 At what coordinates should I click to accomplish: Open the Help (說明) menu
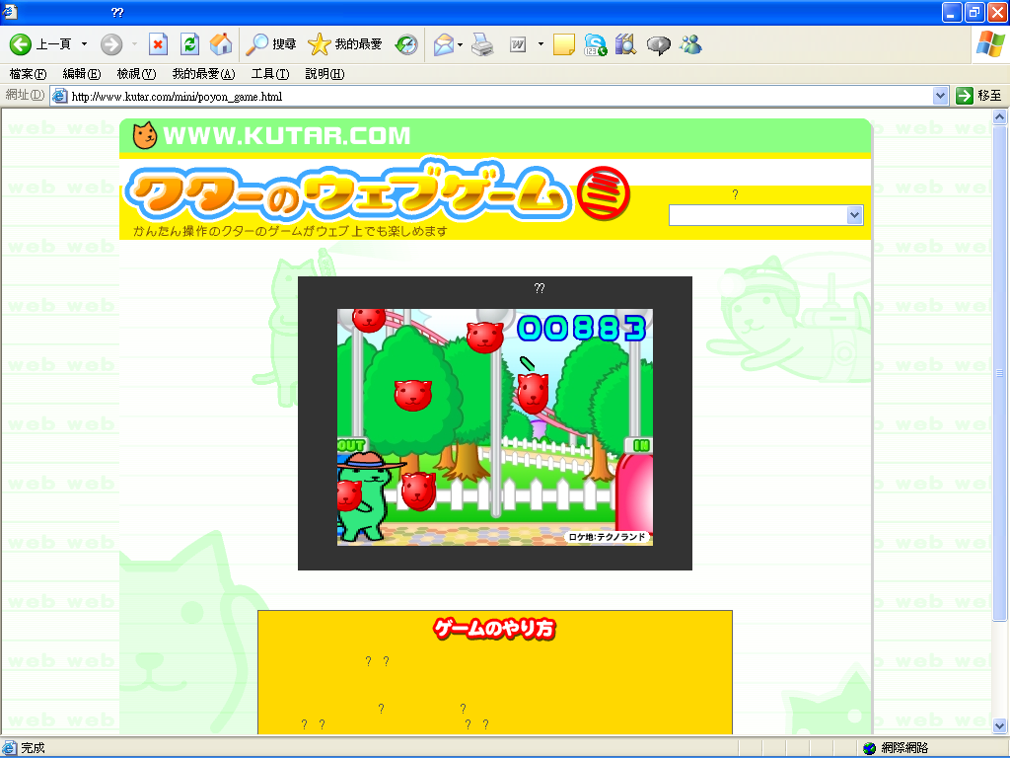click(325, 74)
